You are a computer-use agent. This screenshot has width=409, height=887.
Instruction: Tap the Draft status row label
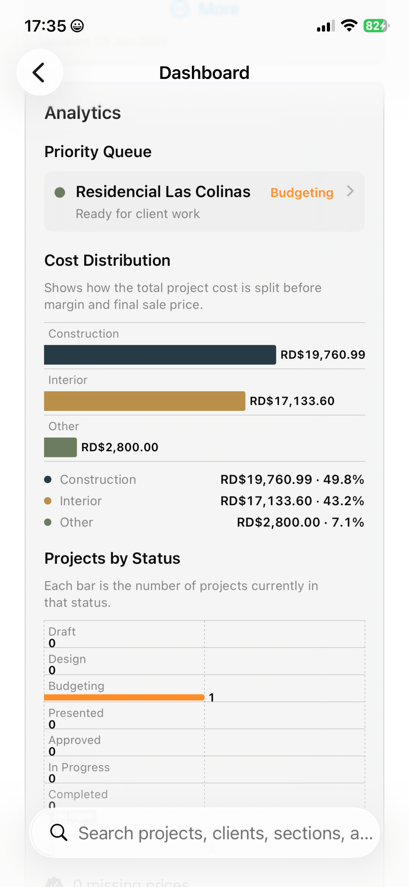click(x=62, y=632)
